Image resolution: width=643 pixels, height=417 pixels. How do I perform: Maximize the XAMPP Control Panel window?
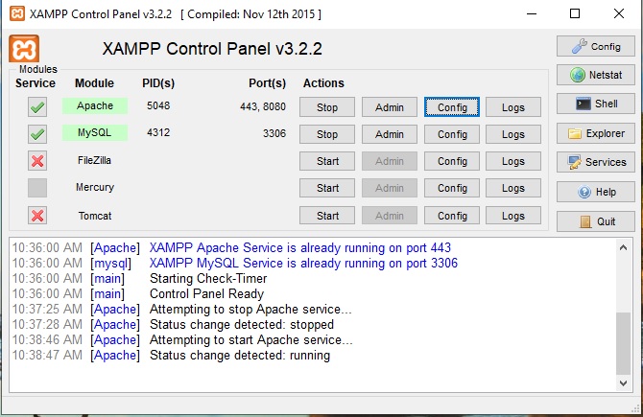pyautogui.click(x=575, y=13)
